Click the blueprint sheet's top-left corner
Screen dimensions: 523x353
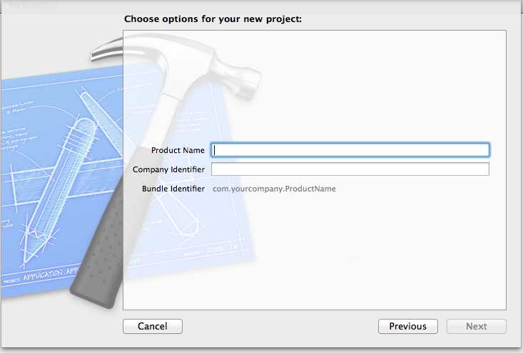point(6,82)
